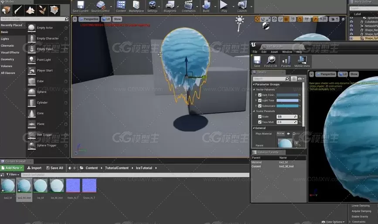Click the Launch toolbar icon

(242, 7)
